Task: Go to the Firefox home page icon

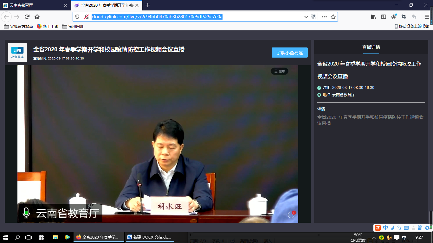Action: tap(37, 17)
